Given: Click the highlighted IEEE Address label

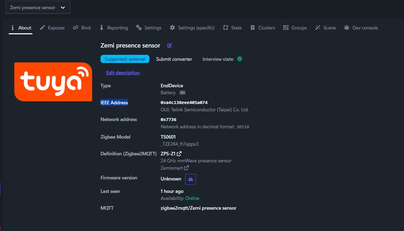Looking at the screenshot, I should tap(114, 103).
